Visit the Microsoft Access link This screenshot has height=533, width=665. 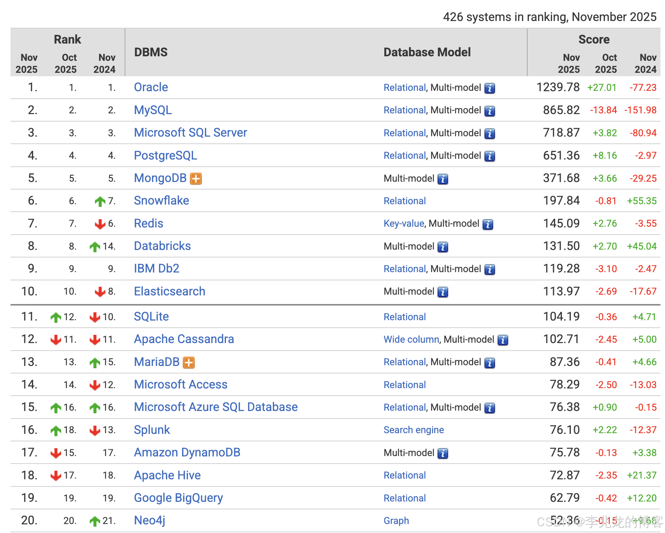click(181, 384)
